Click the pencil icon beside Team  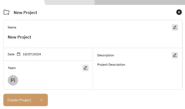click(x=86, y=68)
